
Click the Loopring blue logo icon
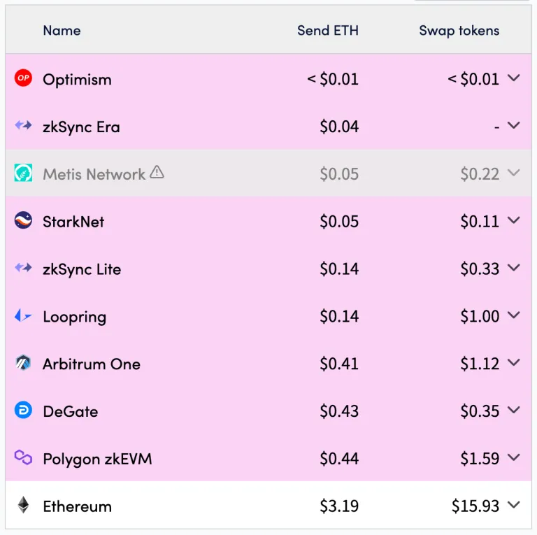pos(24,317)
